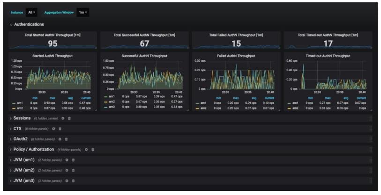Open the Started AuthN Throughput panel title menu
The height and width of the screenshot is (195, 381).
click(52, 56)
